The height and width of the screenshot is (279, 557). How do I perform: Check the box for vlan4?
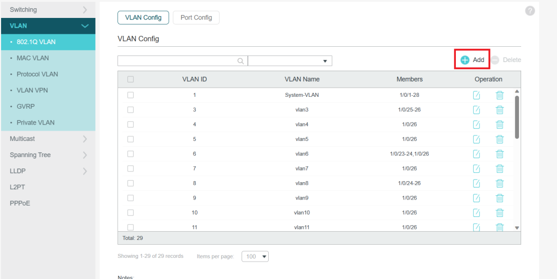131,125
